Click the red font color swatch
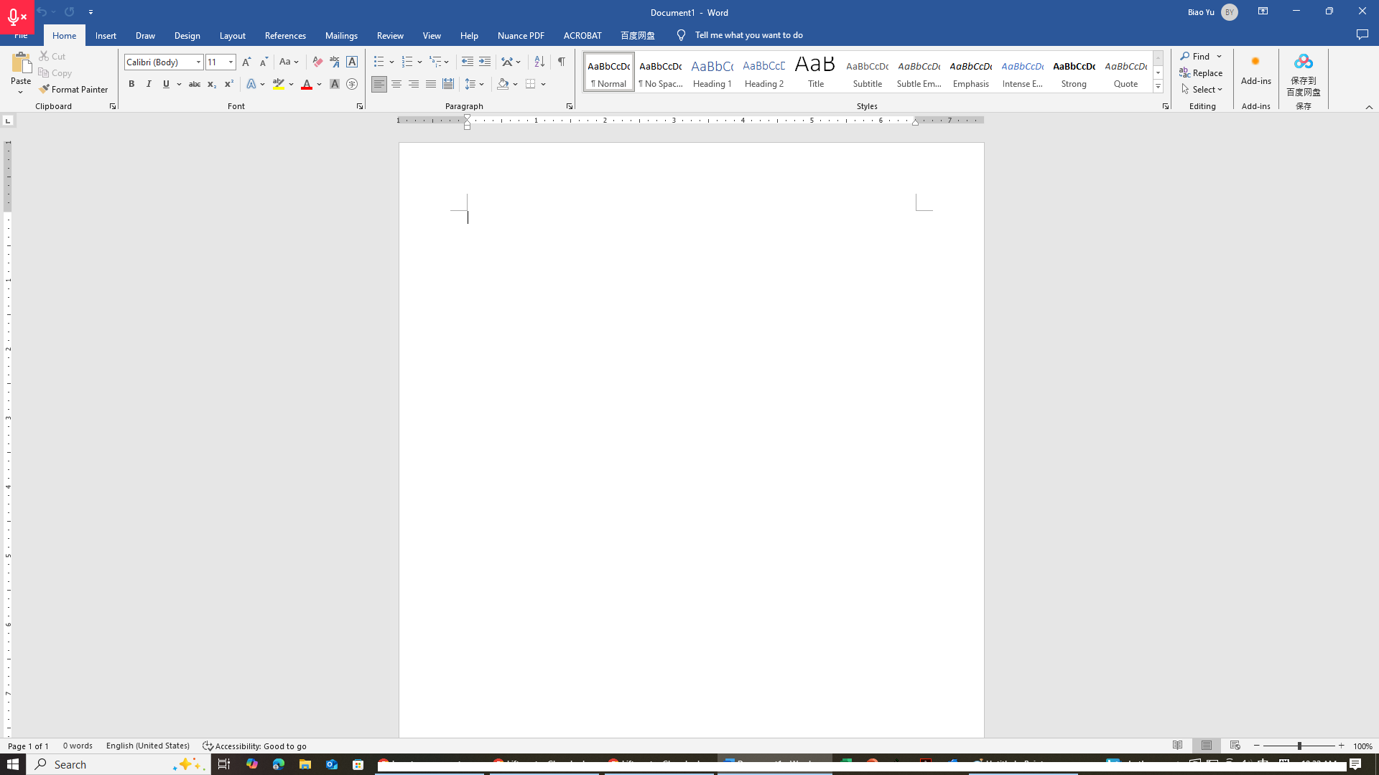 coord(307,85)
